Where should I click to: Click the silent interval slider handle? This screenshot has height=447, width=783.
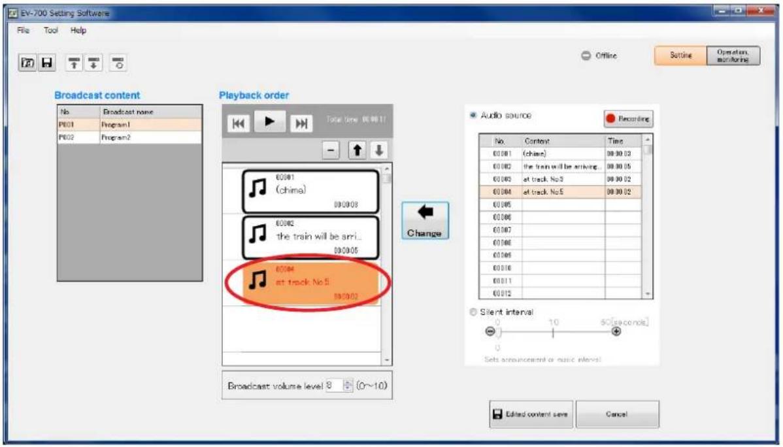coord(499,332)
